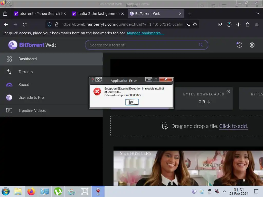
Task: Reload the current page
Action: pos(25,24)
